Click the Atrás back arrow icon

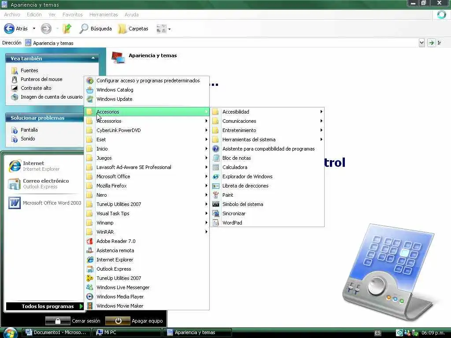9,29
